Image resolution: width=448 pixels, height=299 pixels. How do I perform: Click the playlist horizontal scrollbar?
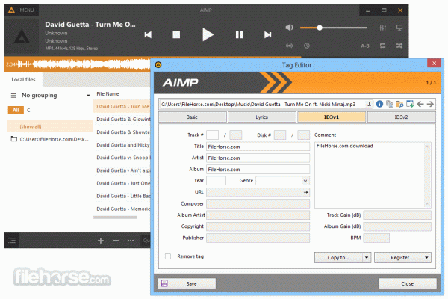(x=115, y=218)
